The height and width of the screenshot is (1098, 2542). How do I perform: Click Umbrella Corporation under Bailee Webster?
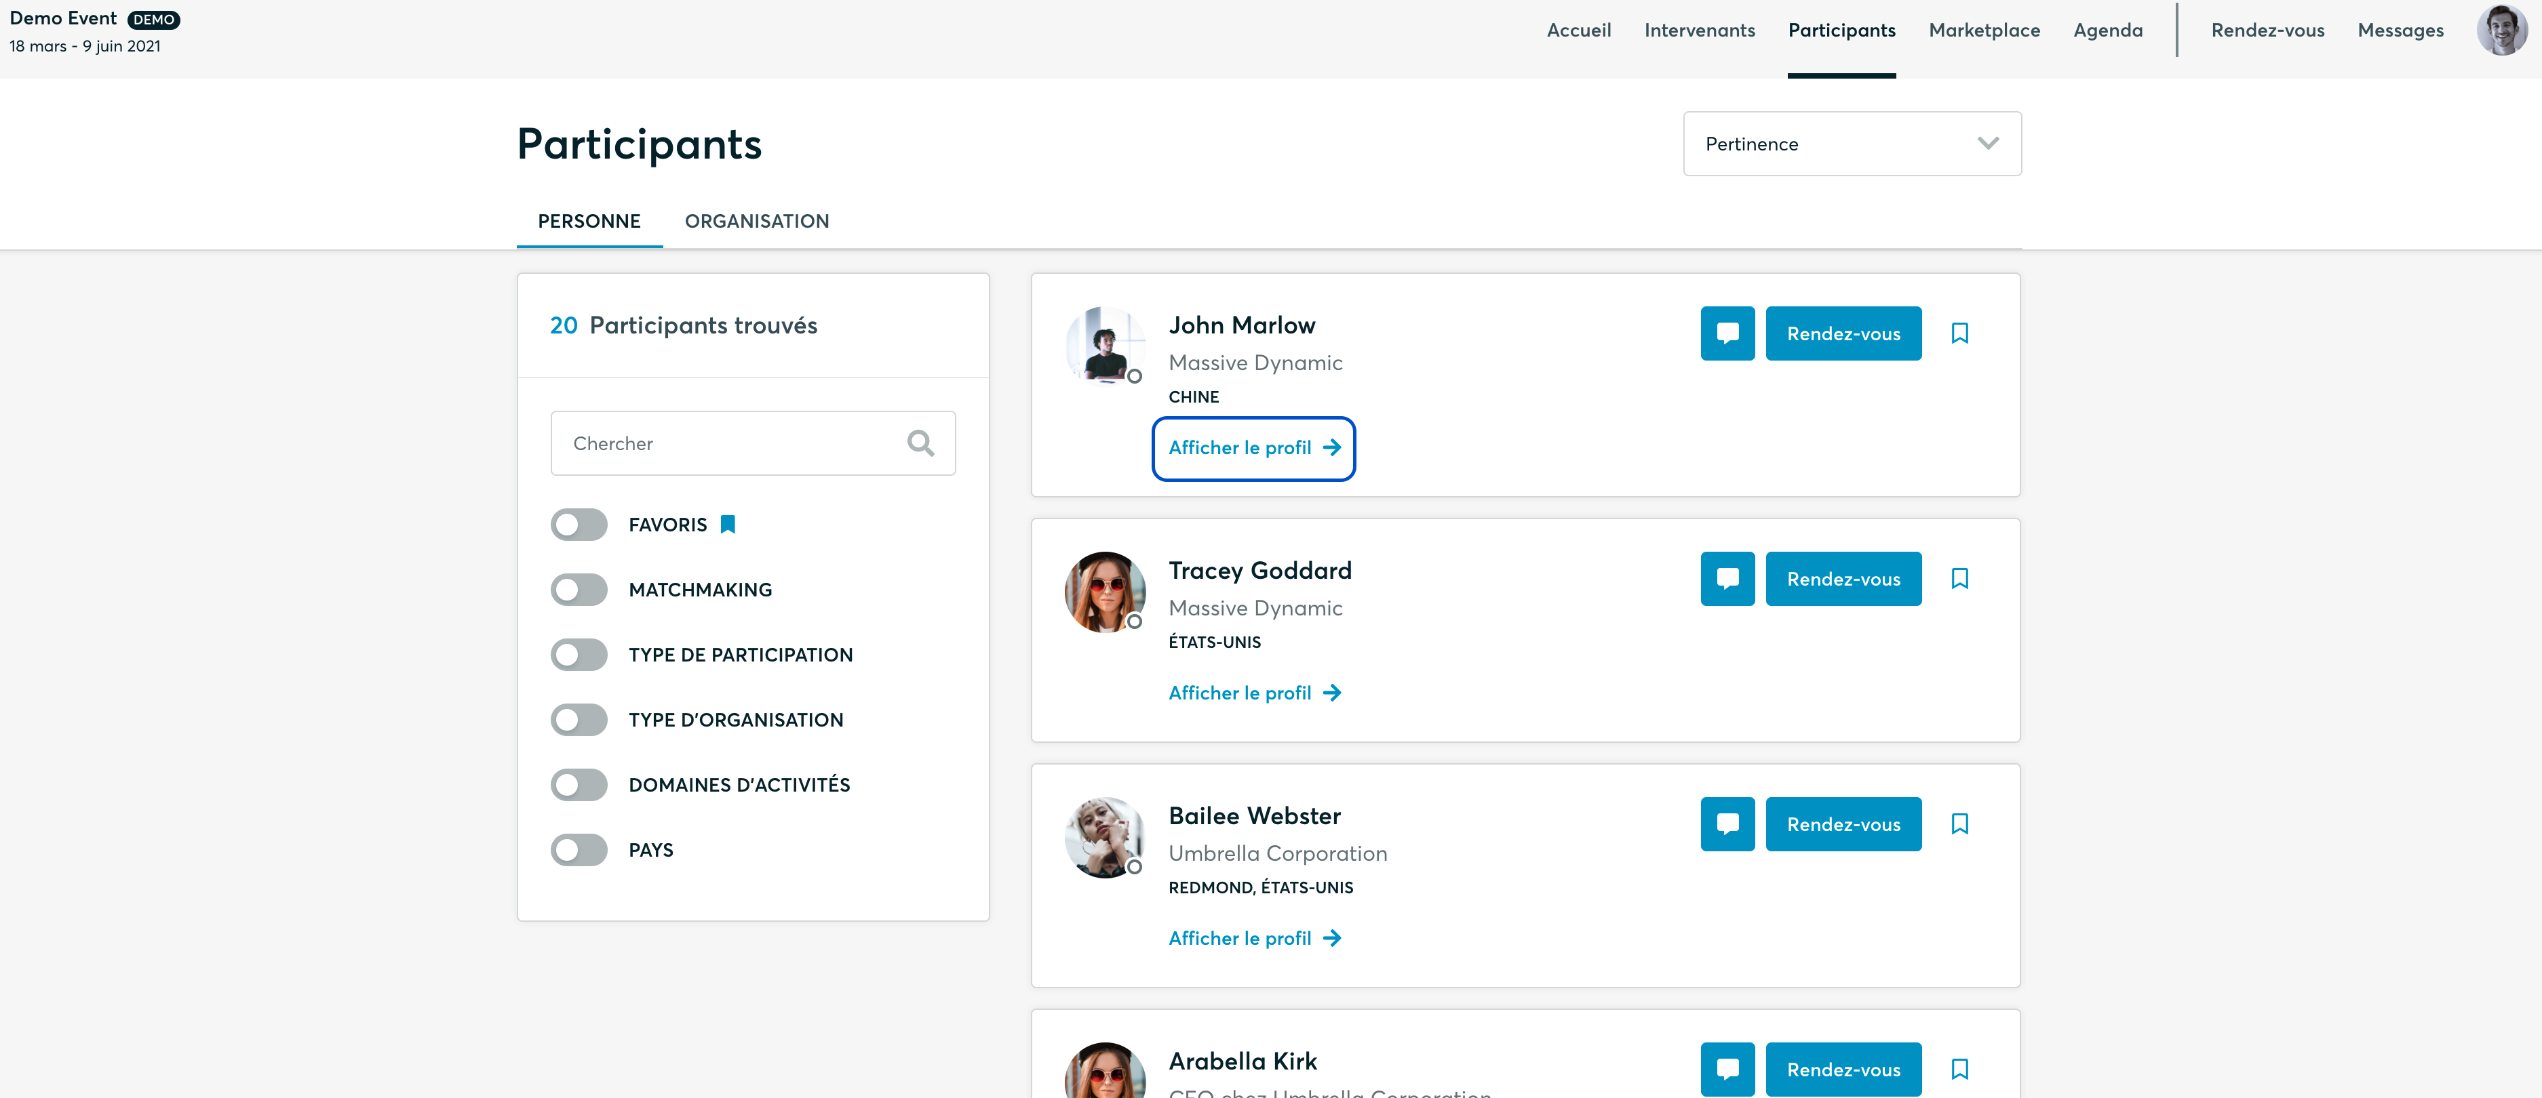[1278, 854]
